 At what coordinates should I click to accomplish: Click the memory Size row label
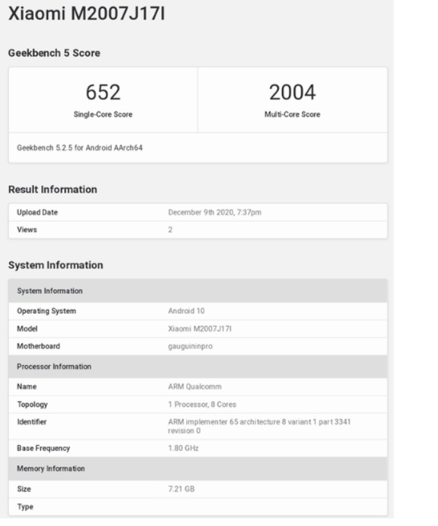click(x=24, y=489)
